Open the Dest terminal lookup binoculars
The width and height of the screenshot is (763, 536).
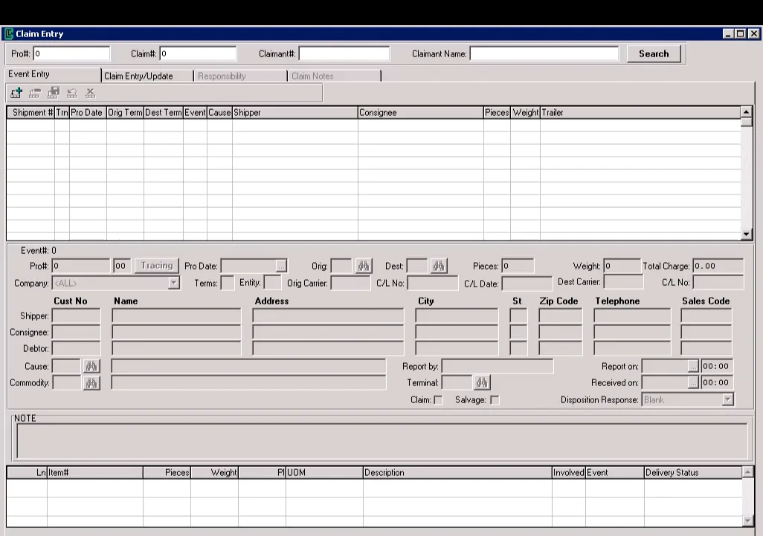tap(439, 266)
